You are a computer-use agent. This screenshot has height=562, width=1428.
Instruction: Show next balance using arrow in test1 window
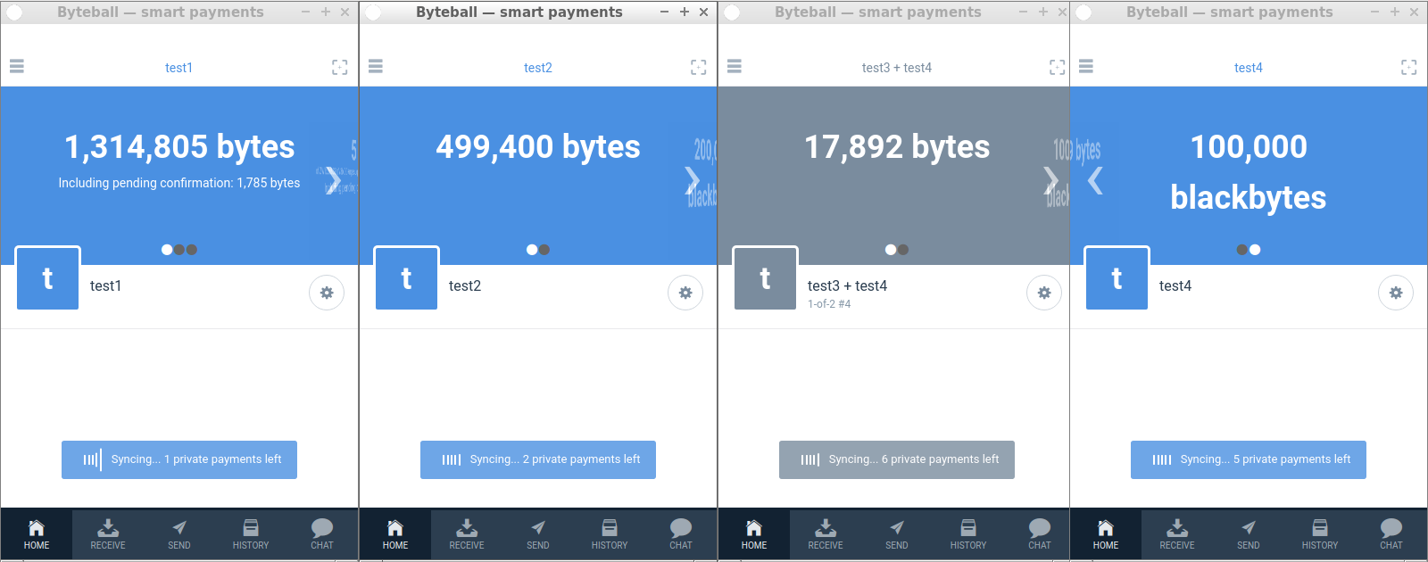click(333, 180)
